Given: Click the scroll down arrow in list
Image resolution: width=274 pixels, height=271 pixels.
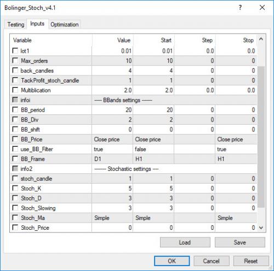Looking at the screenshot, I should pyautogui.click(x=261, y=228).
